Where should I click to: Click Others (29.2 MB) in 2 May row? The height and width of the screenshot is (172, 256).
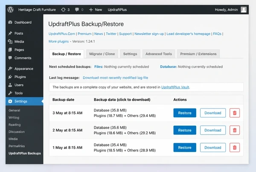point(141,133)
